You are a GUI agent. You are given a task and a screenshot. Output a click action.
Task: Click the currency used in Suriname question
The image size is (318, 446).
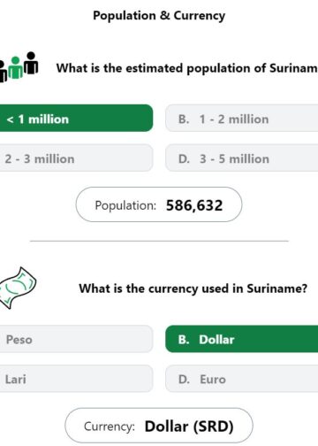(x=193, y=288)
